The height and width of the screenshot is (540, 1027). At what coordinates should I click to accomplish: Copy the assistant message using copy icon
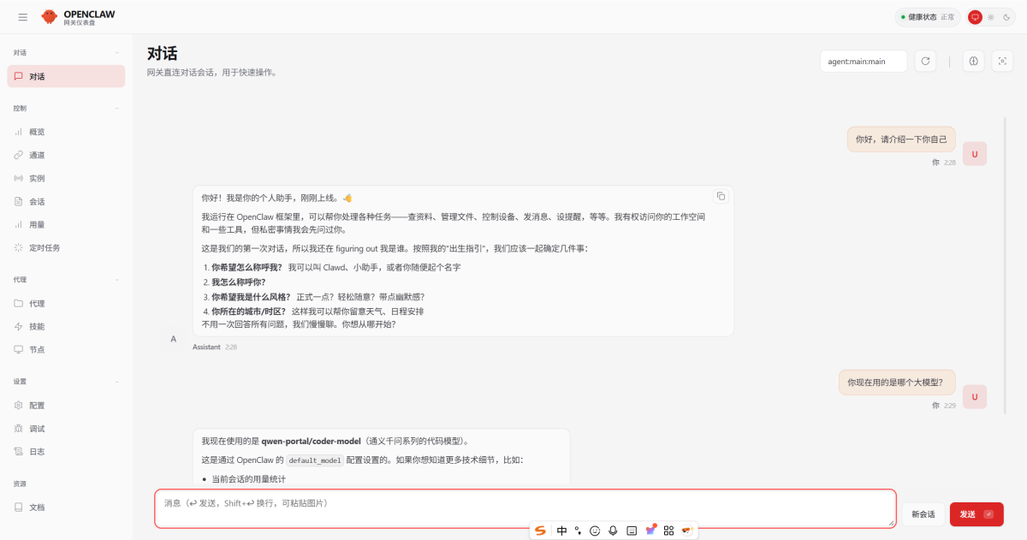[x=721, y=195]
